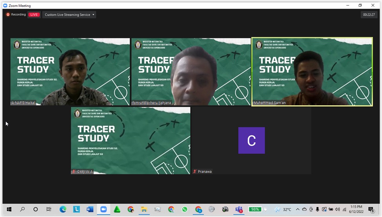Open Microsoft Word from the taskbar

coord(90,210)
